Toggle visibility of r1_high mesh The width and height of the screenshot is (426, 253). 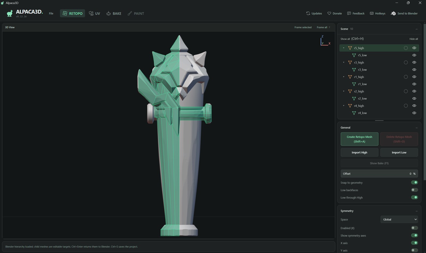[x=414, y=77]
